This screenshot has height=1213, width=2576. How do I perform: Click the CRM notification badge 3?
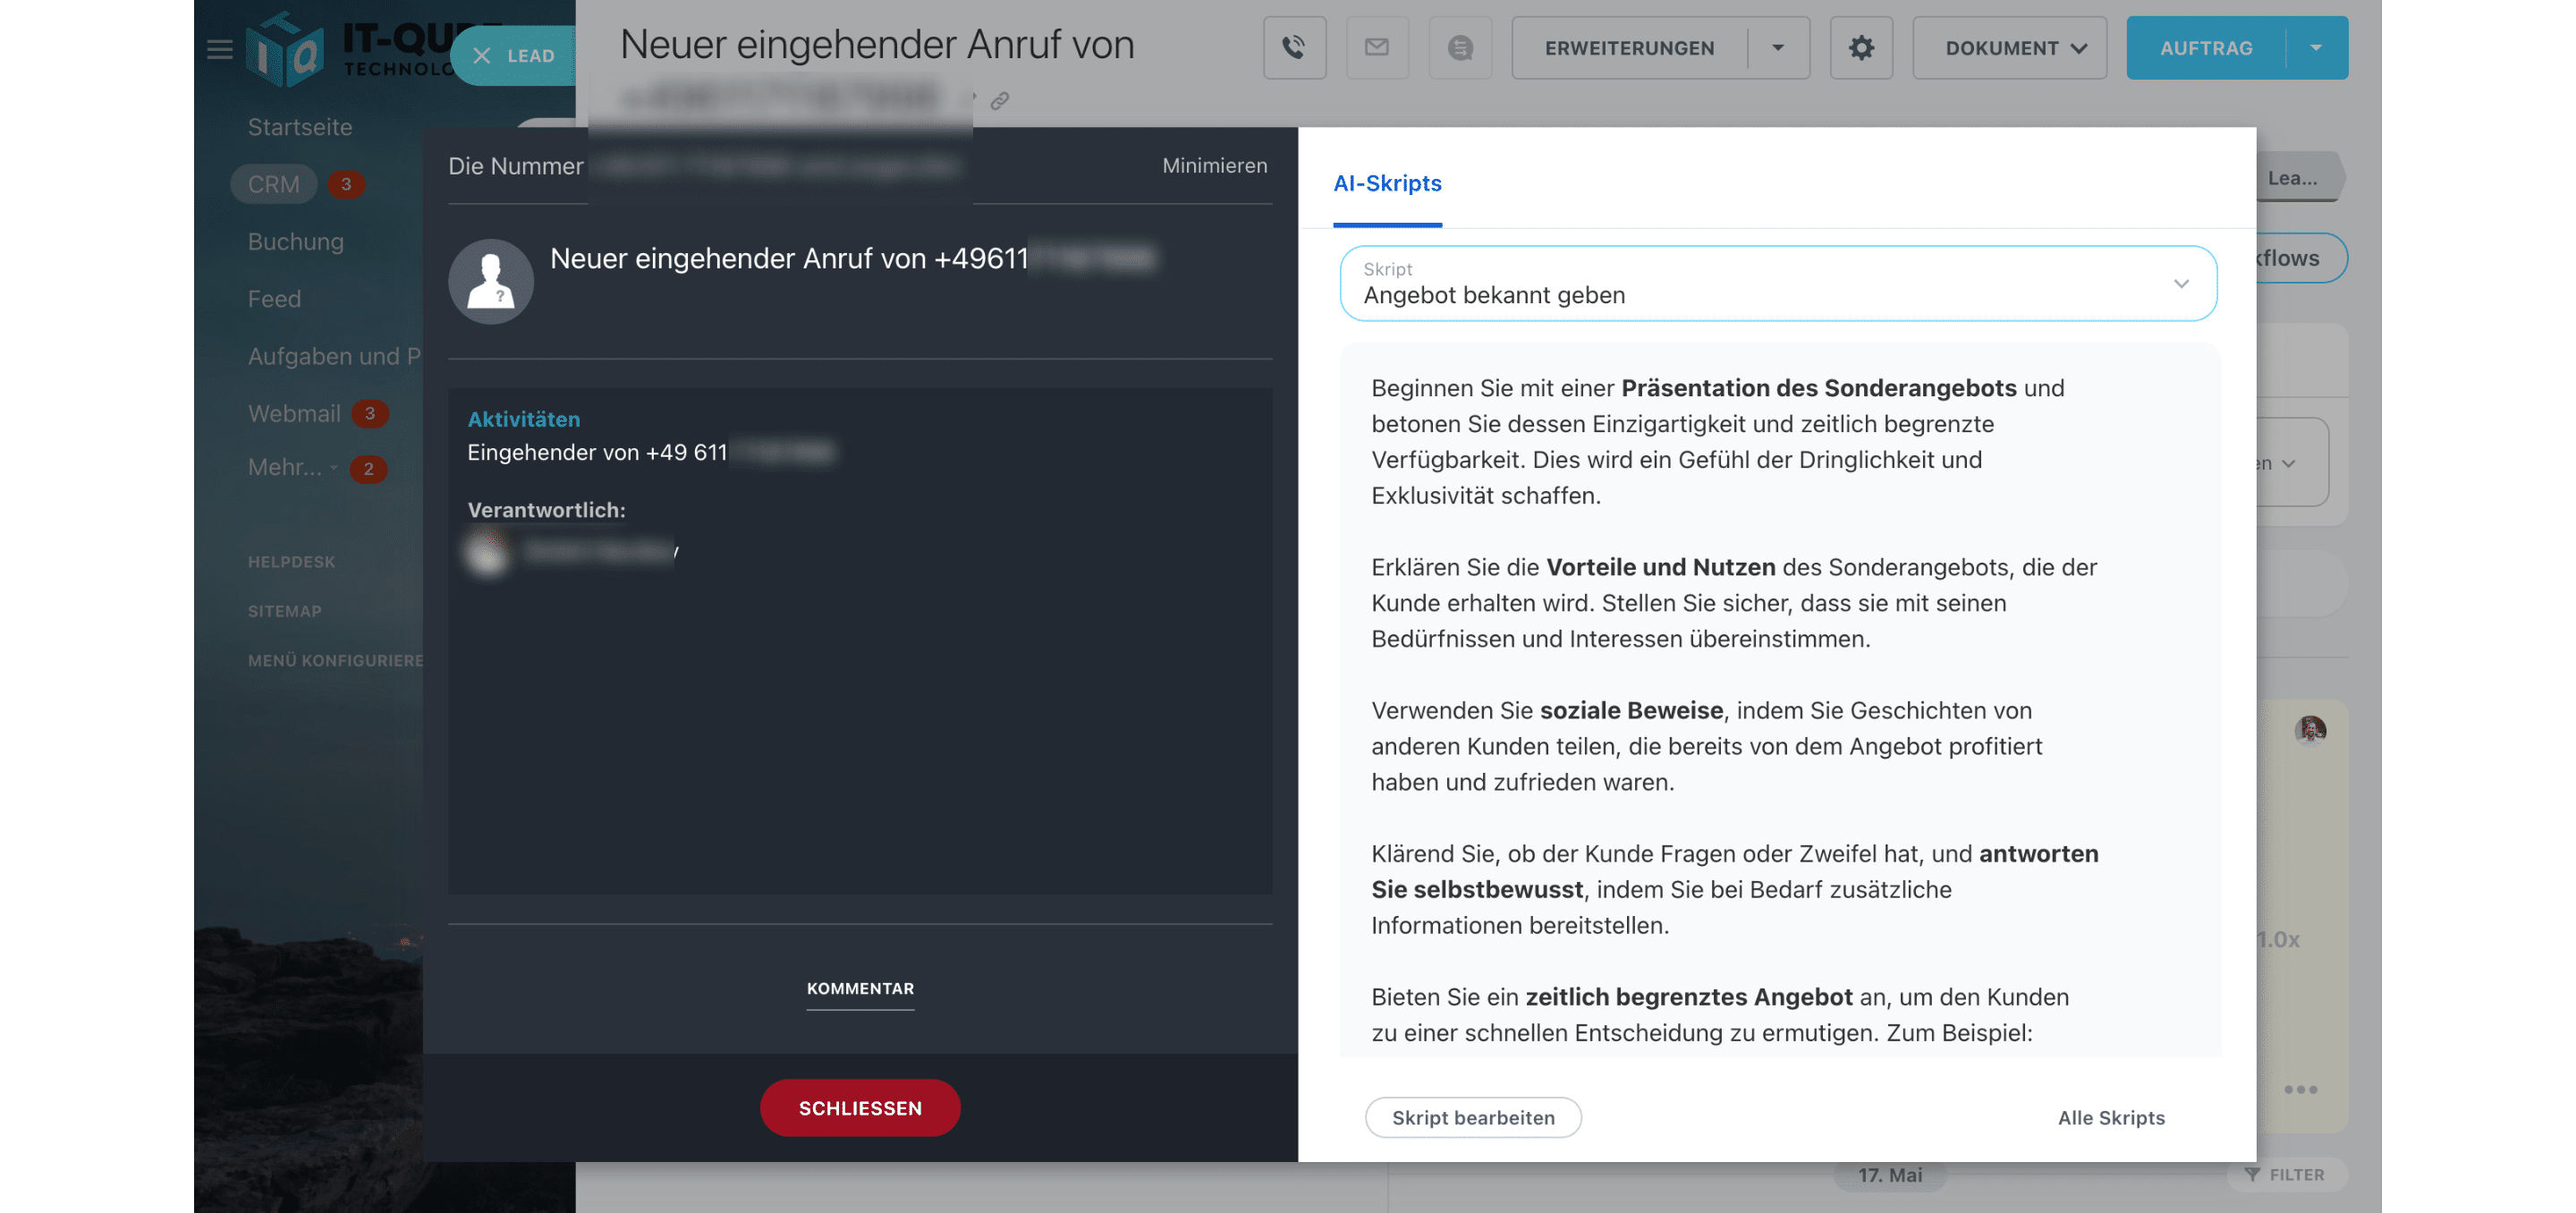click(x=346, y=184)
